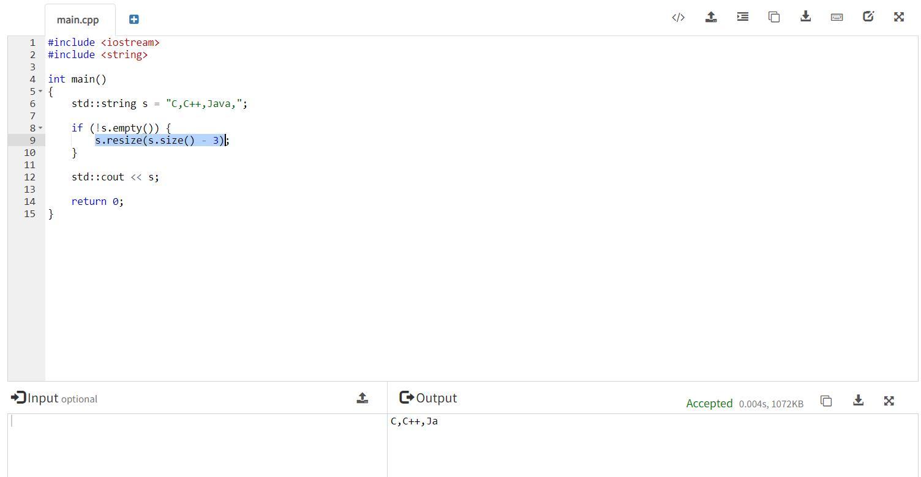Upload a source file using the editor toolbar
The width and height of the screenshot is (921, 477).
[x=711, y=17]
